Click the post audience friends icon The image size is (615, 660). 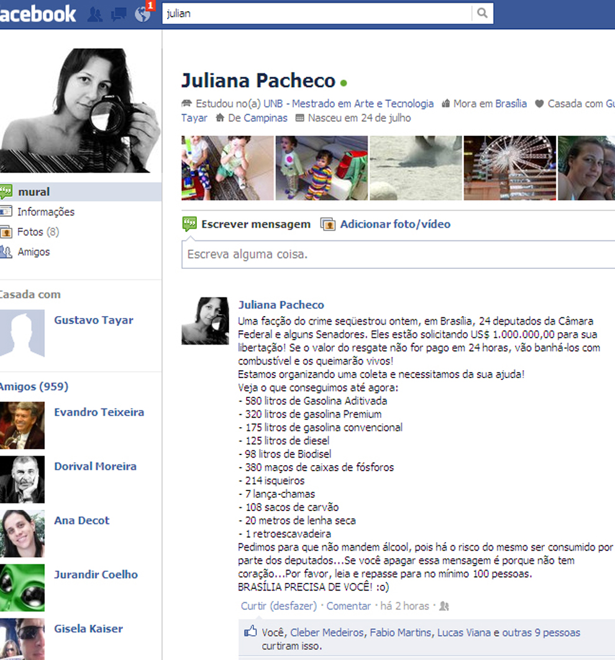pyautogui.click(x=444, y=606)
